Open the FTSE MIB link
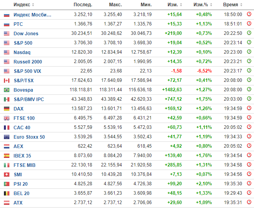 24,165
